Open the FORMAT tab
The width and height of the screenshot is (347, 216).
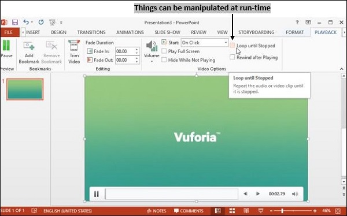[x=295, y=32]
